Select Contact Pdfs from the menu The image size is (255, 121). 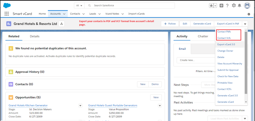(224, 32)
